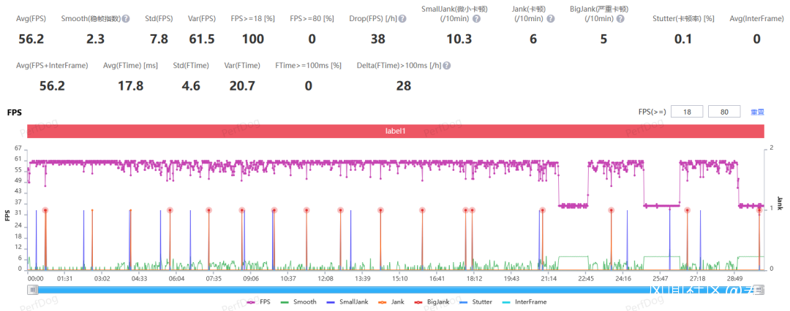The height and width of the screenshot is (311, 790).
Task: Open help icon beside Jank (/10min)
Action: [x=551, y=19]
